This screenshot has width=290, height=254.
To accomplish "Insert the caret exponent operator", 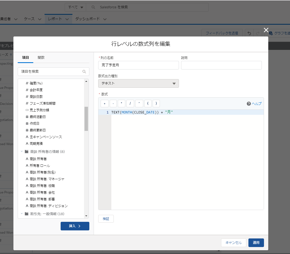I will 139,104.
